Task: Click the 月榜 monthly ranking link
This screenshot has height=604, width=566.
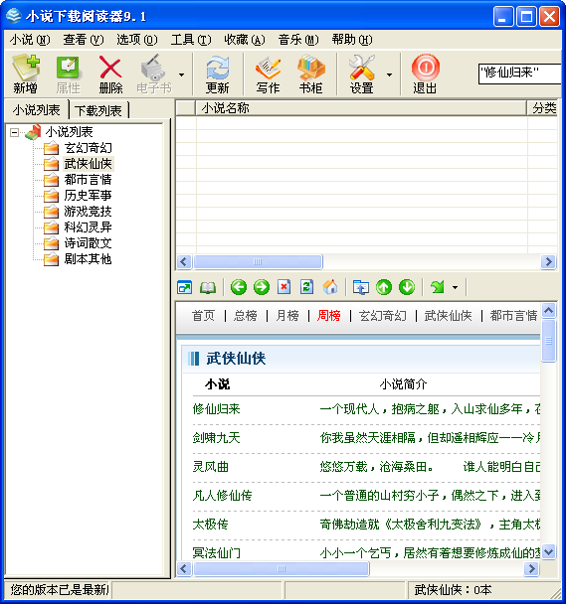Action: click(287, 316)
